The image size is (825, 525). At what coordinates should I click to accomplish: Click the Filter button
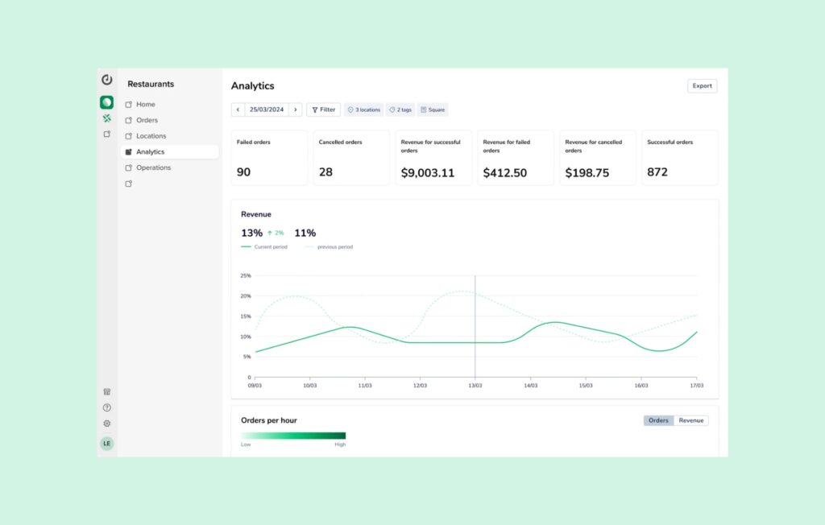pos(324,110)
